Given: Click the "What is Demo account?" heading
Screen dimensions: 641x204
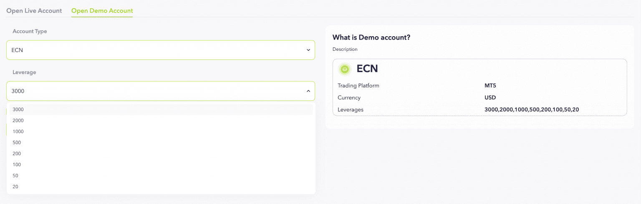Looking at the screenshot, I should tap(371, 37).
